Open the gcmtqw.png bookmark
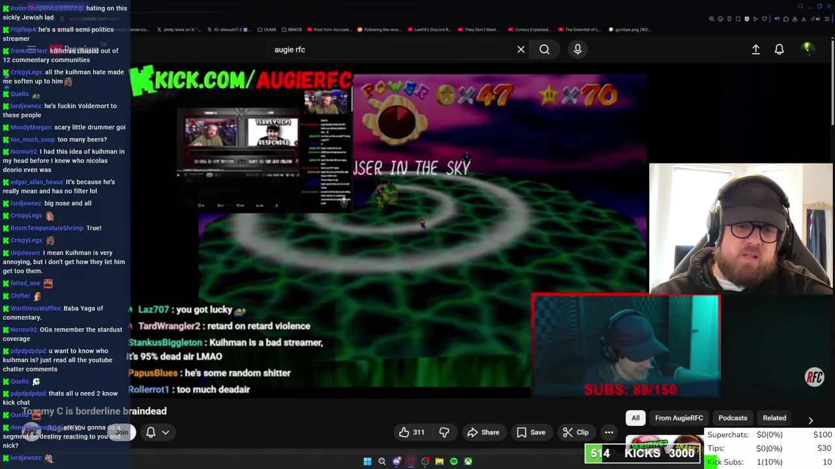Screen dimensions: 835x469 click(630, 29)
